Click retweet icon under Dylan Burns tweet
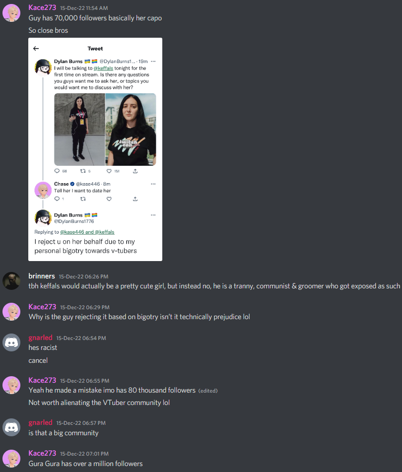 (83, 171)
